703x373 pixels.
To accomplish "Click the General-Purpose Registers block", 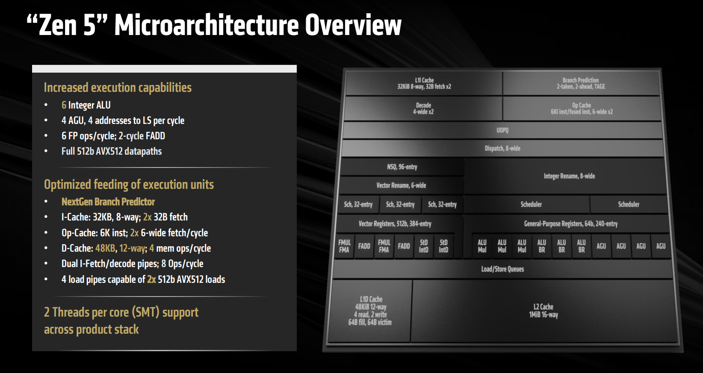I will click(x=570, y=224).
